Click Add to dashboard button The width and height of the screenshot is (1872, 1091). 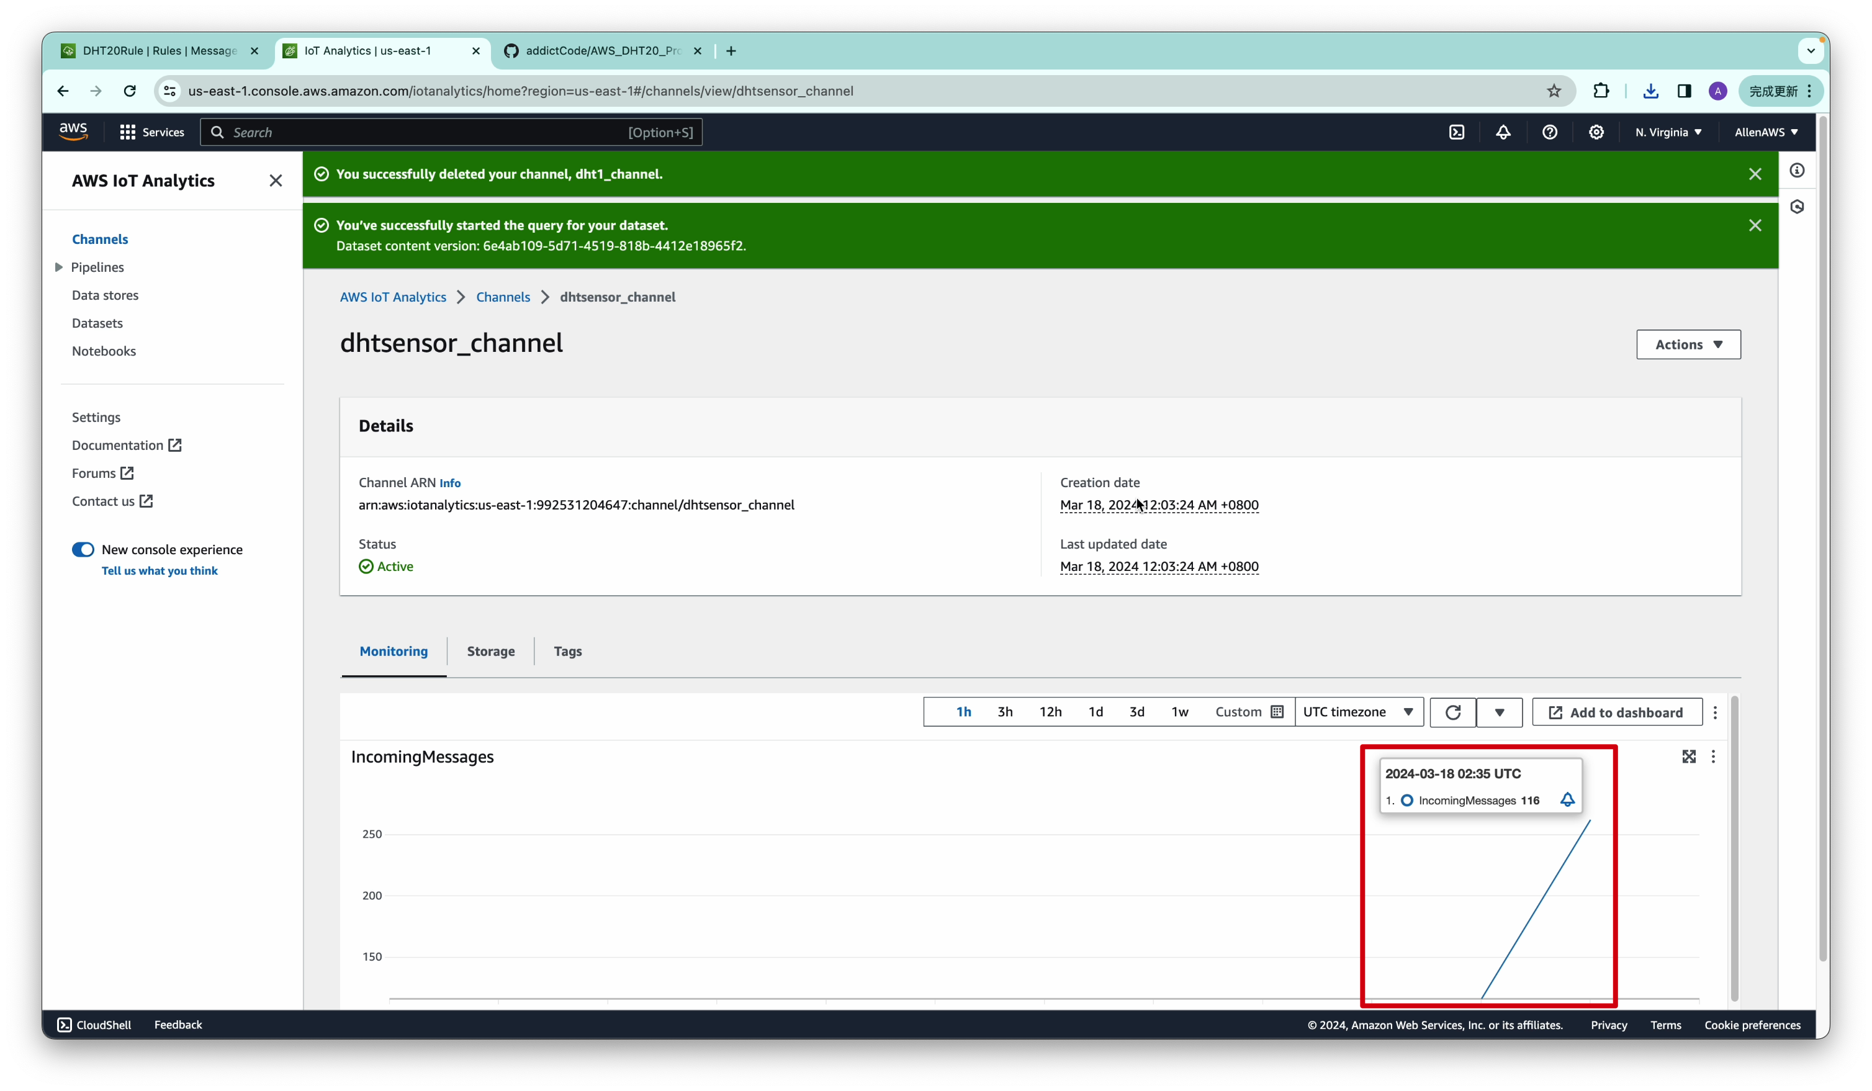[1616, 712]
